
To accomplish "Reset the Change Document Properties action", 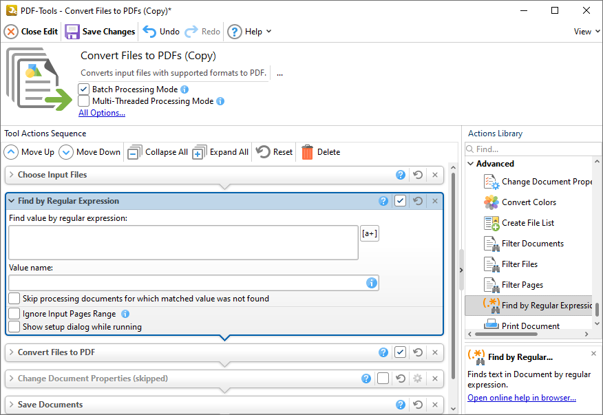I will click(401, 379).
